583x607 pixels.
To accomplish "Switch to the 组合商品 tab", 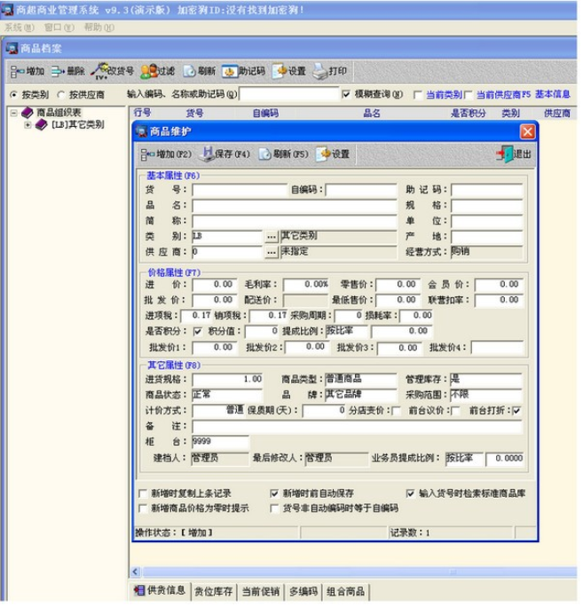I will [x=346, y=592].
